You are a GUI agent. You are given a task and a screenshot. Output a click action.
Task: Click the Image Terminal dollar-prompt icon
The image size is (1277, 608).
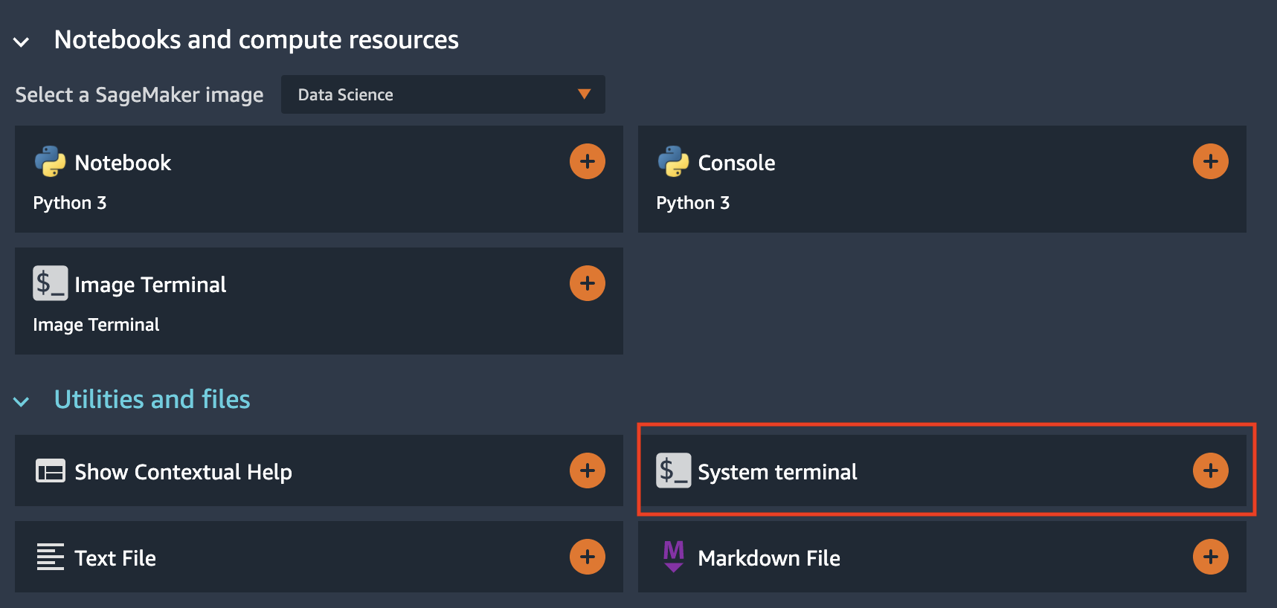pyautogui.click(x=51, y=283)
